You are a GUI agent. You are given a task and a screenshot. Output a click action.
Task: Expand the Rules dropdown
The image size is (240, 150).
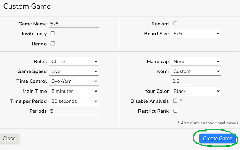tap(74, 61)
